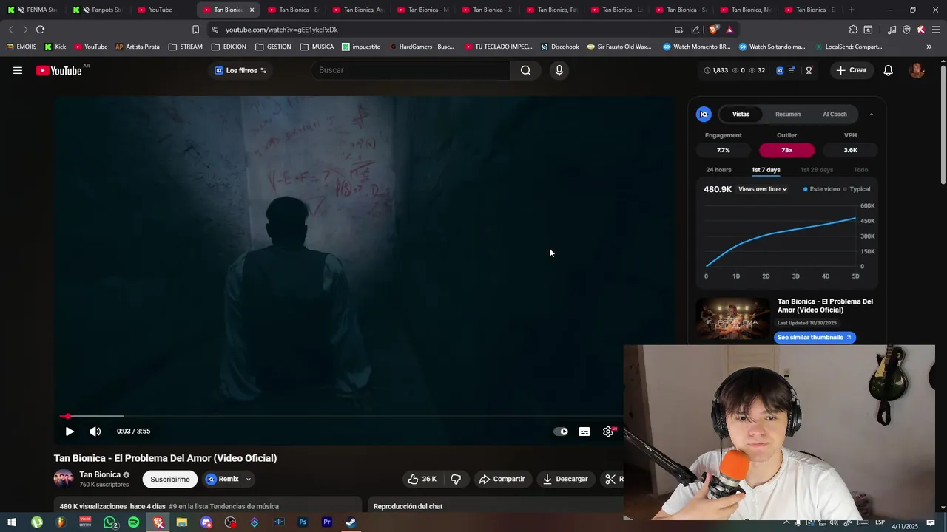The width and height of the screenshot is (947, 532).
Task: Select the Todo time range
Action: tap(860, 170)
